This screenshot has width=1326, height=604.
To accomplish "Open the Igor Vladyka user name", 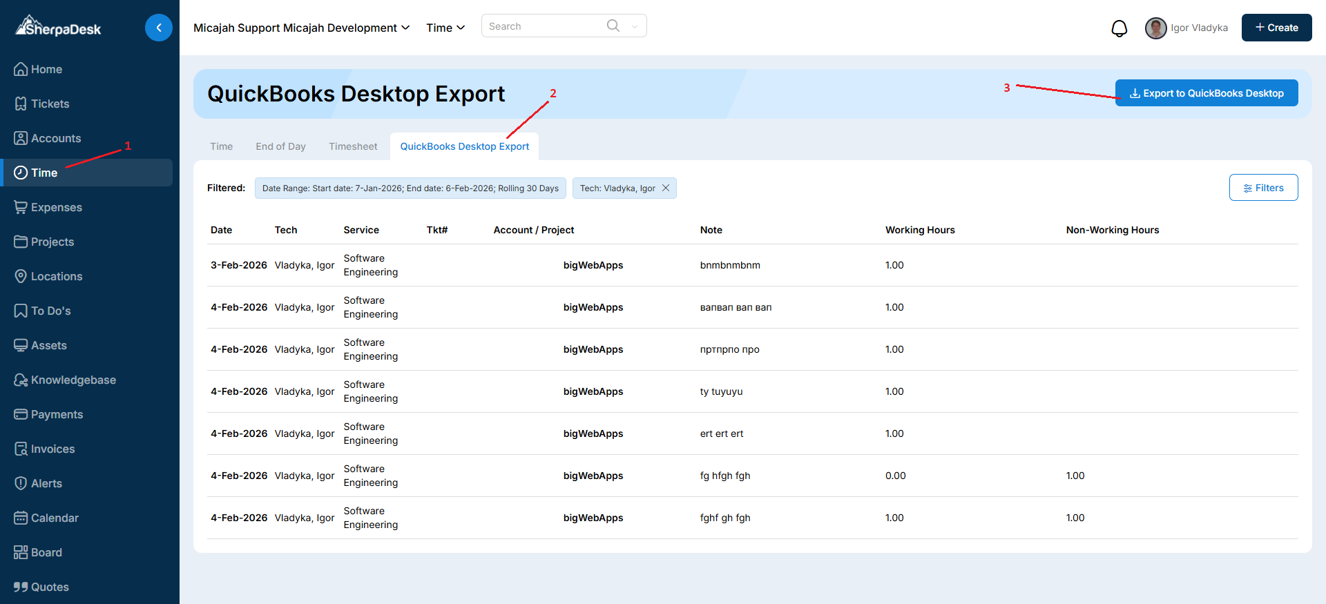I will (x=1200, y=28).
